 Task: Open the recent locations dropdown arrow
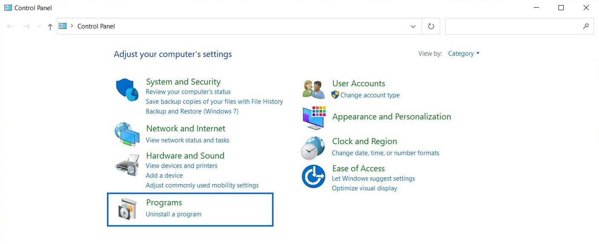(39, 26)
